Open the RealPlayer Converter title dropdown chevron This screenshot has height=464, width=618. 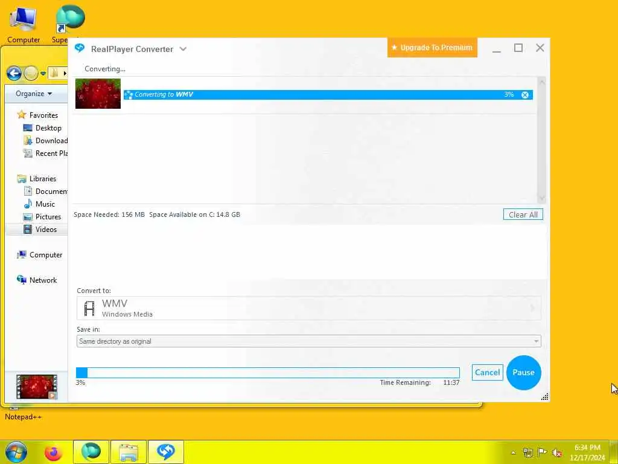(x=183, y=49)
